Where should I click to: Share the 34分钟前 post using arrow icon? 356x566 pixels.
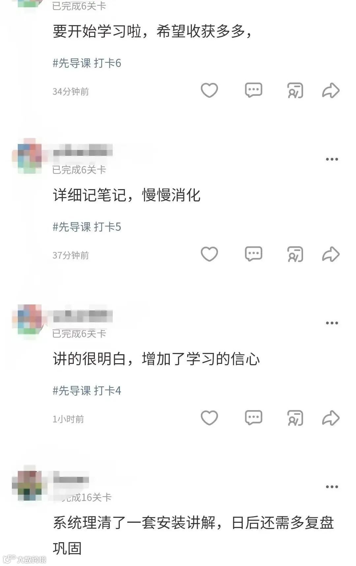331,90
